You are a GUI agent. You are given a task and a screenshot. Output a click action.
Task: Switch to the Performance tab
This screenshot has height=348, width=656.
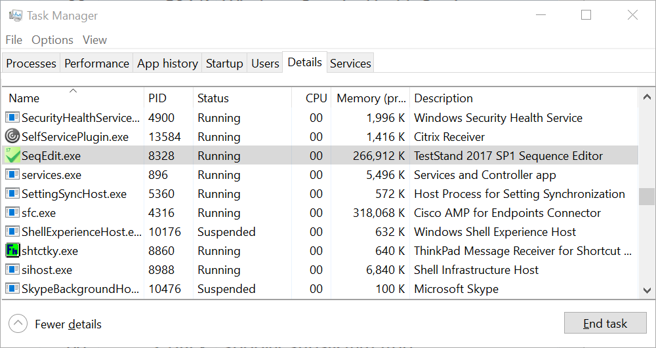tap(96, 64)
